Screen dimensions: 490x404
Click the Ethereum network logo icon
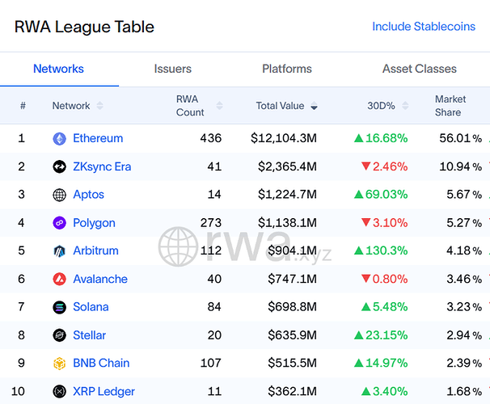(59, 139)
